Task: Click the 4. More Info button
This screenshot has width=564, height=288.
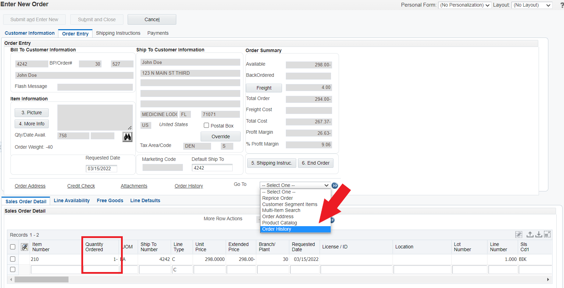Action: click(x=32, y=124)
